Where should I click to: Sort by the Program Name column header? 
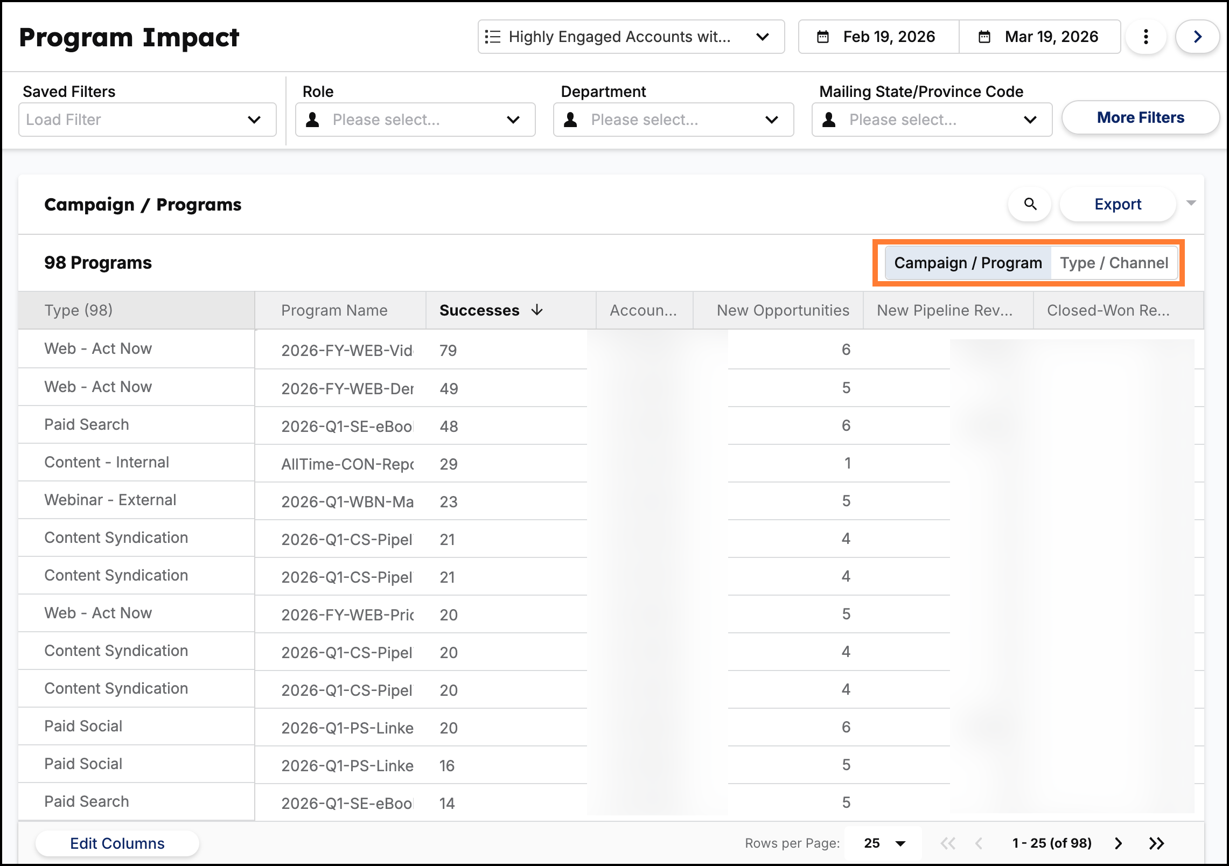pyautogui.click(x=340, y=310)
